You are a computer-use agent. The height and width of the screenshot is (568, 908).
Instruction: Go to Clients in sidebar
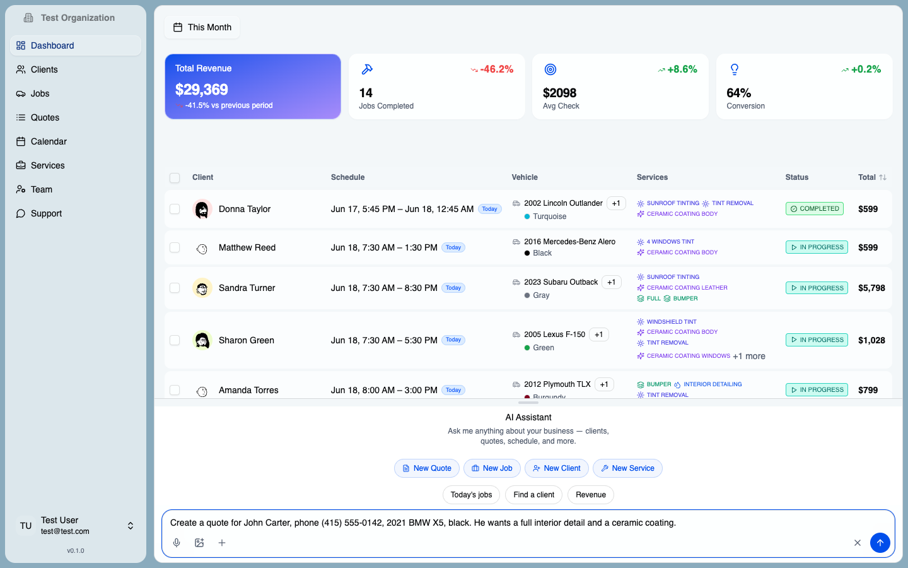[76, 69]
